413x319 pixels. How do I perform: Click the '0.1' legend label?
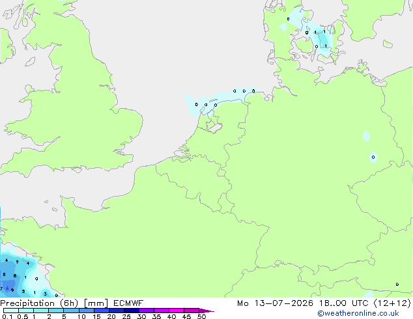pos(7,316)
